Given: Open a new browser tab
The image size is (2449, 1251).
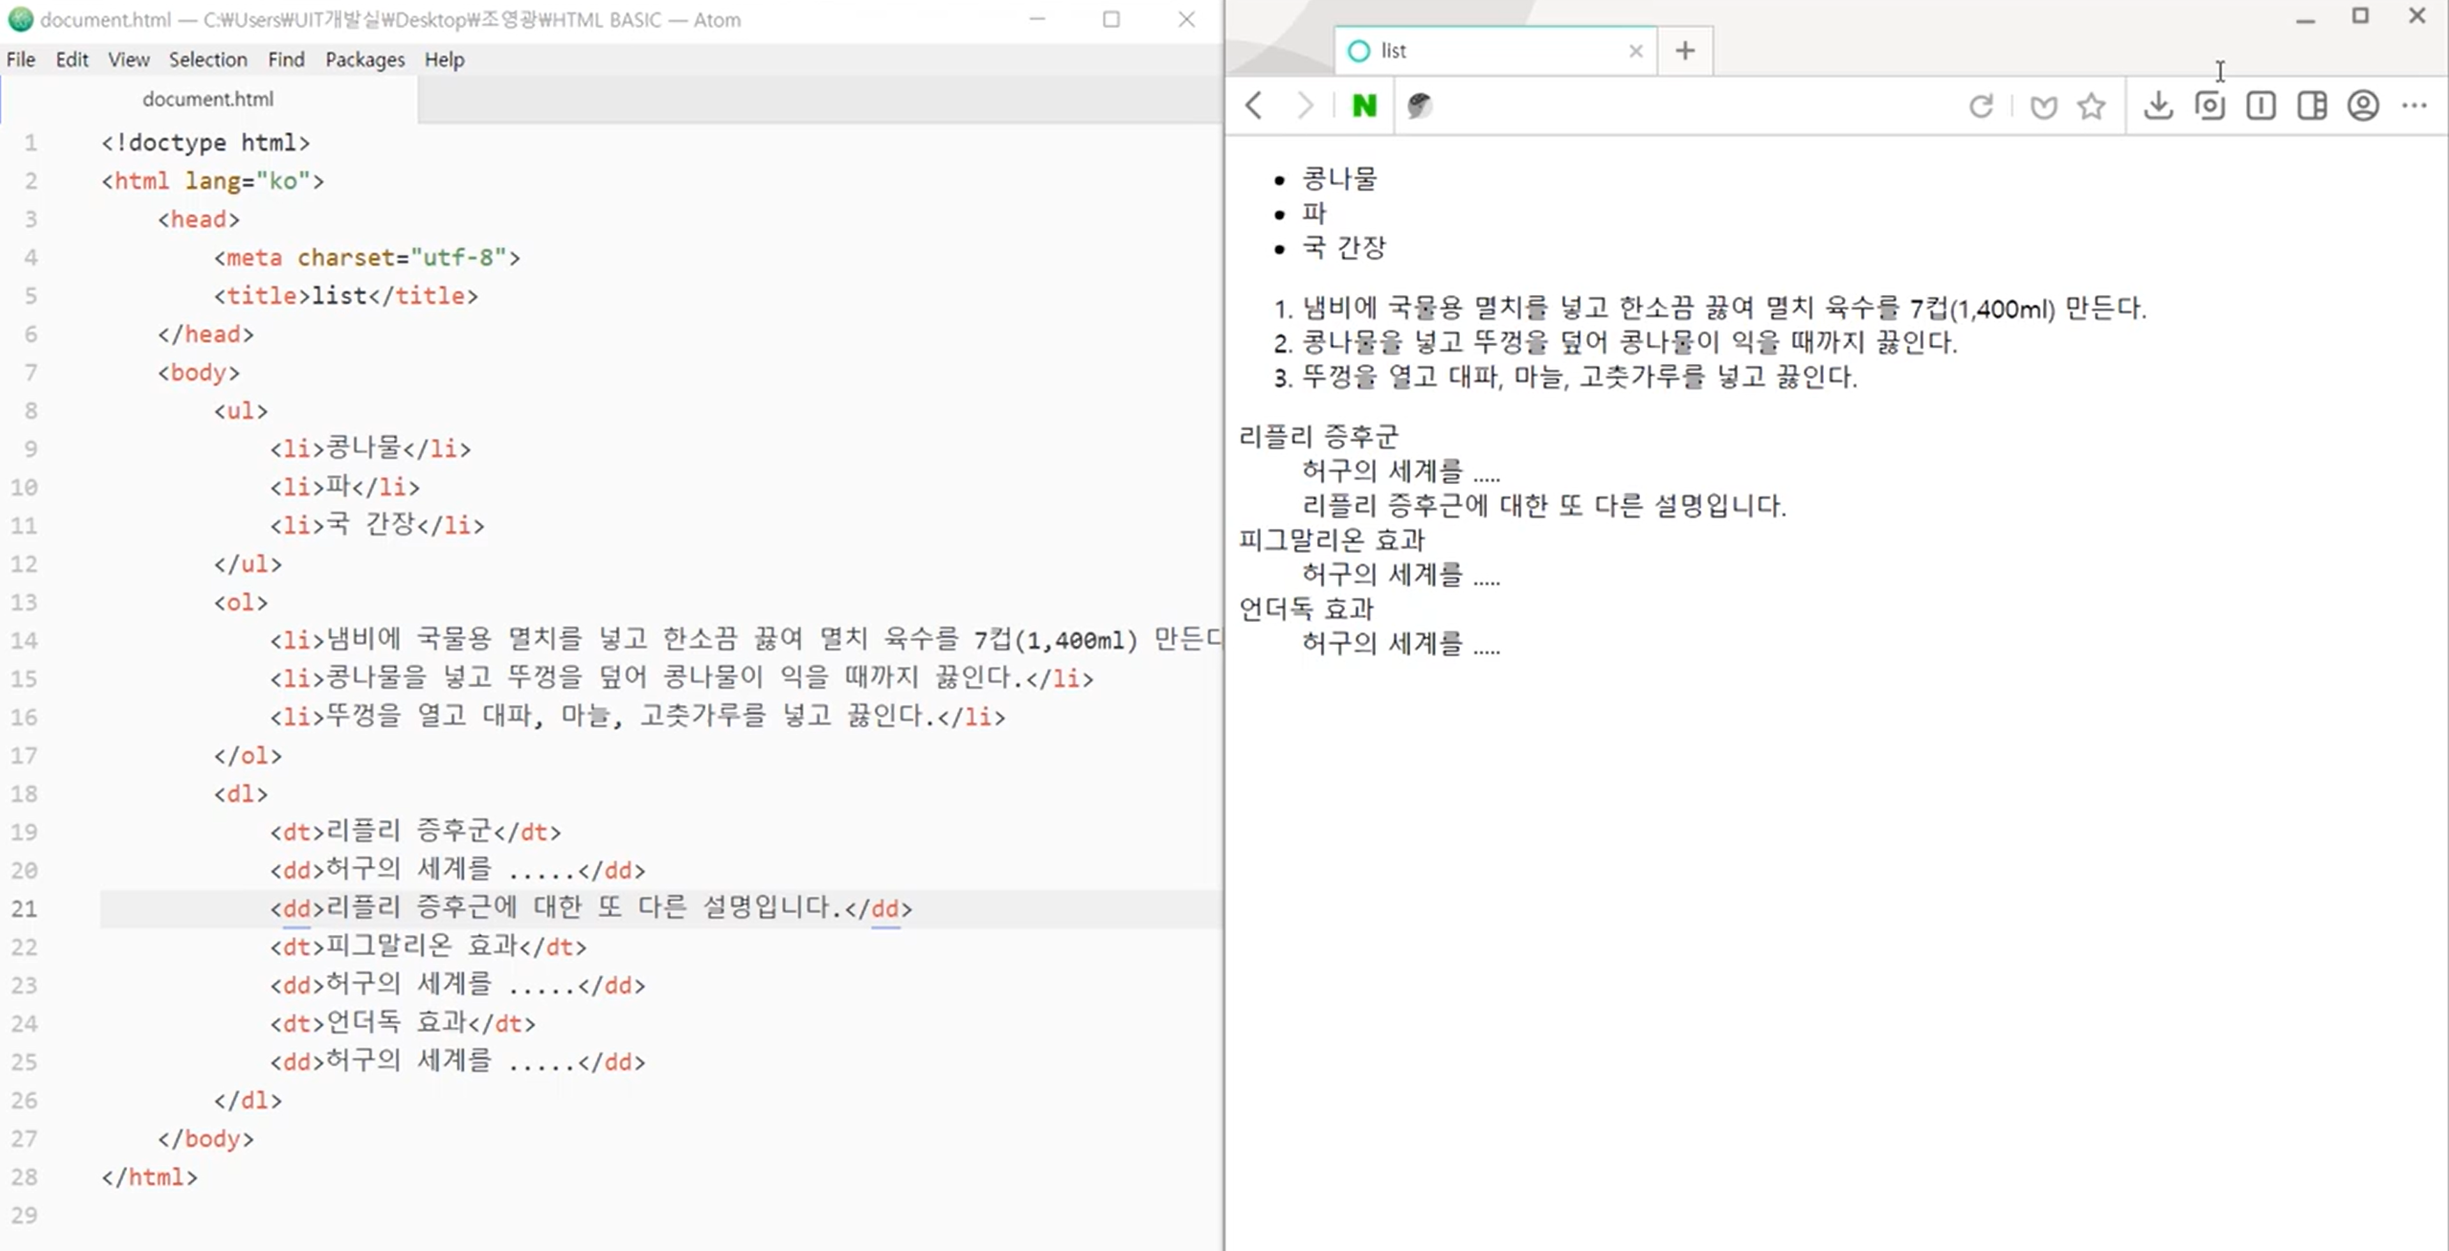Looking at the screenshot, I should pyautogui.click(x=1685, y=50).
